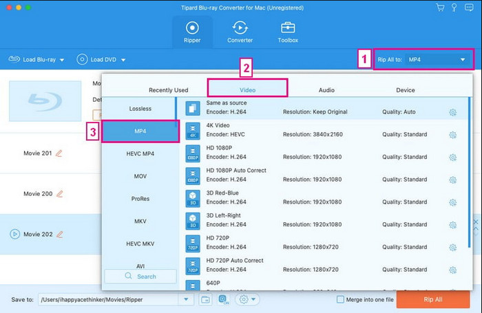Open the Ripper module

tap(192, 32)
